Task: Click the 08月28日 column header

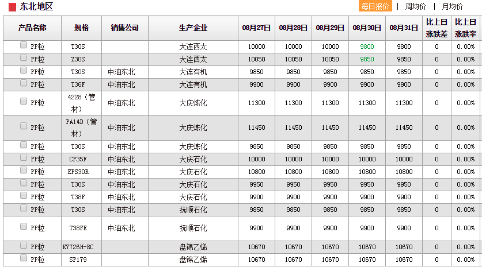Action: pos(293,28)
